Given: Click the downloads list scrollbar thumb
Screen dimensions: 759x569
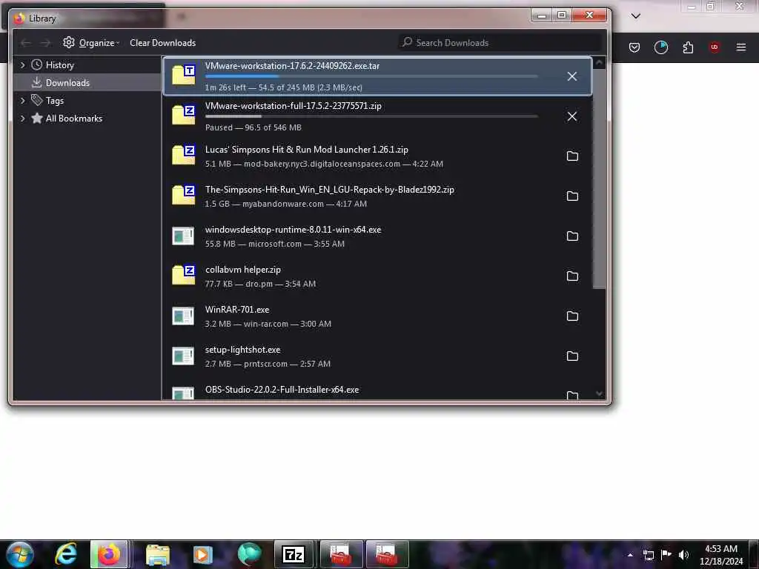Looking at the screenshot, I should pos(599,179).
